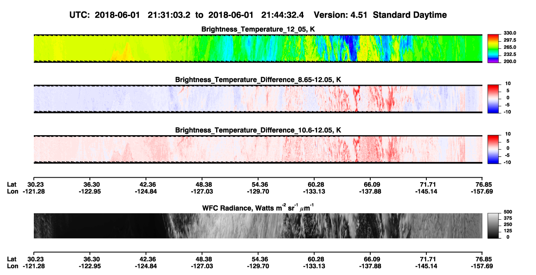Viewport: 536px width, 275px height.
Task: Click the 200.0 colorbar label
Action: point(510,61)
